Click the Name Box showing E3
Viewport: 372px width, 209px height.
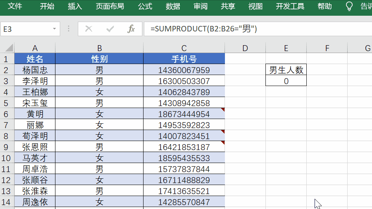[30, 29]
